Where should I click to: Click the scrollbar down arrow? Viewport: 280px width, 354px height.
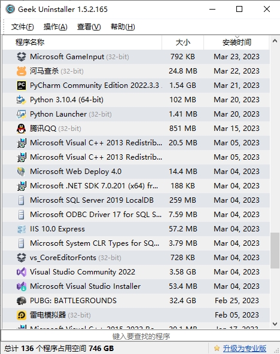(275, 324)
